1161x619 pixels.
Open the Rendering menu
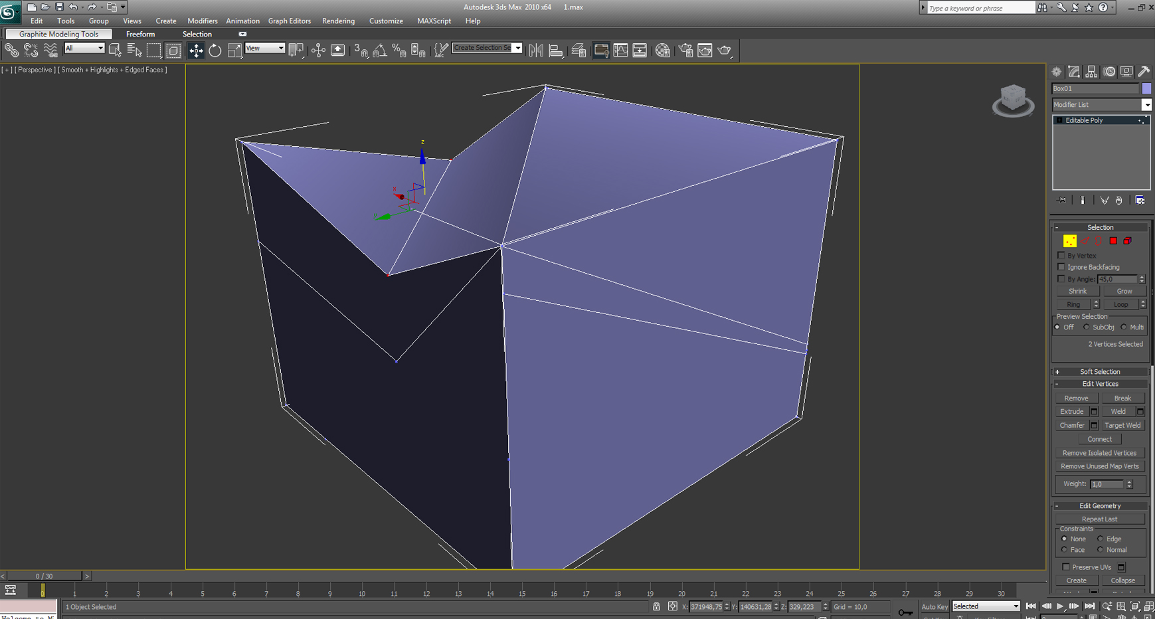(338, 21)
